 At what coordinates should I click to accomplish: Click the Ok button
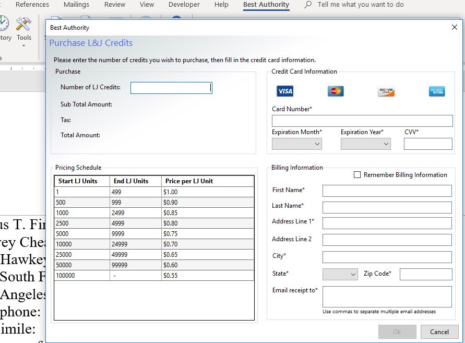click(397, 332)
